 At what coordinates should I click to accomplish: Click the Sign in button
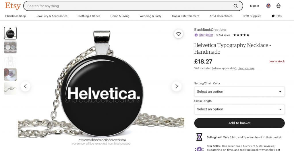pos(254,6)
